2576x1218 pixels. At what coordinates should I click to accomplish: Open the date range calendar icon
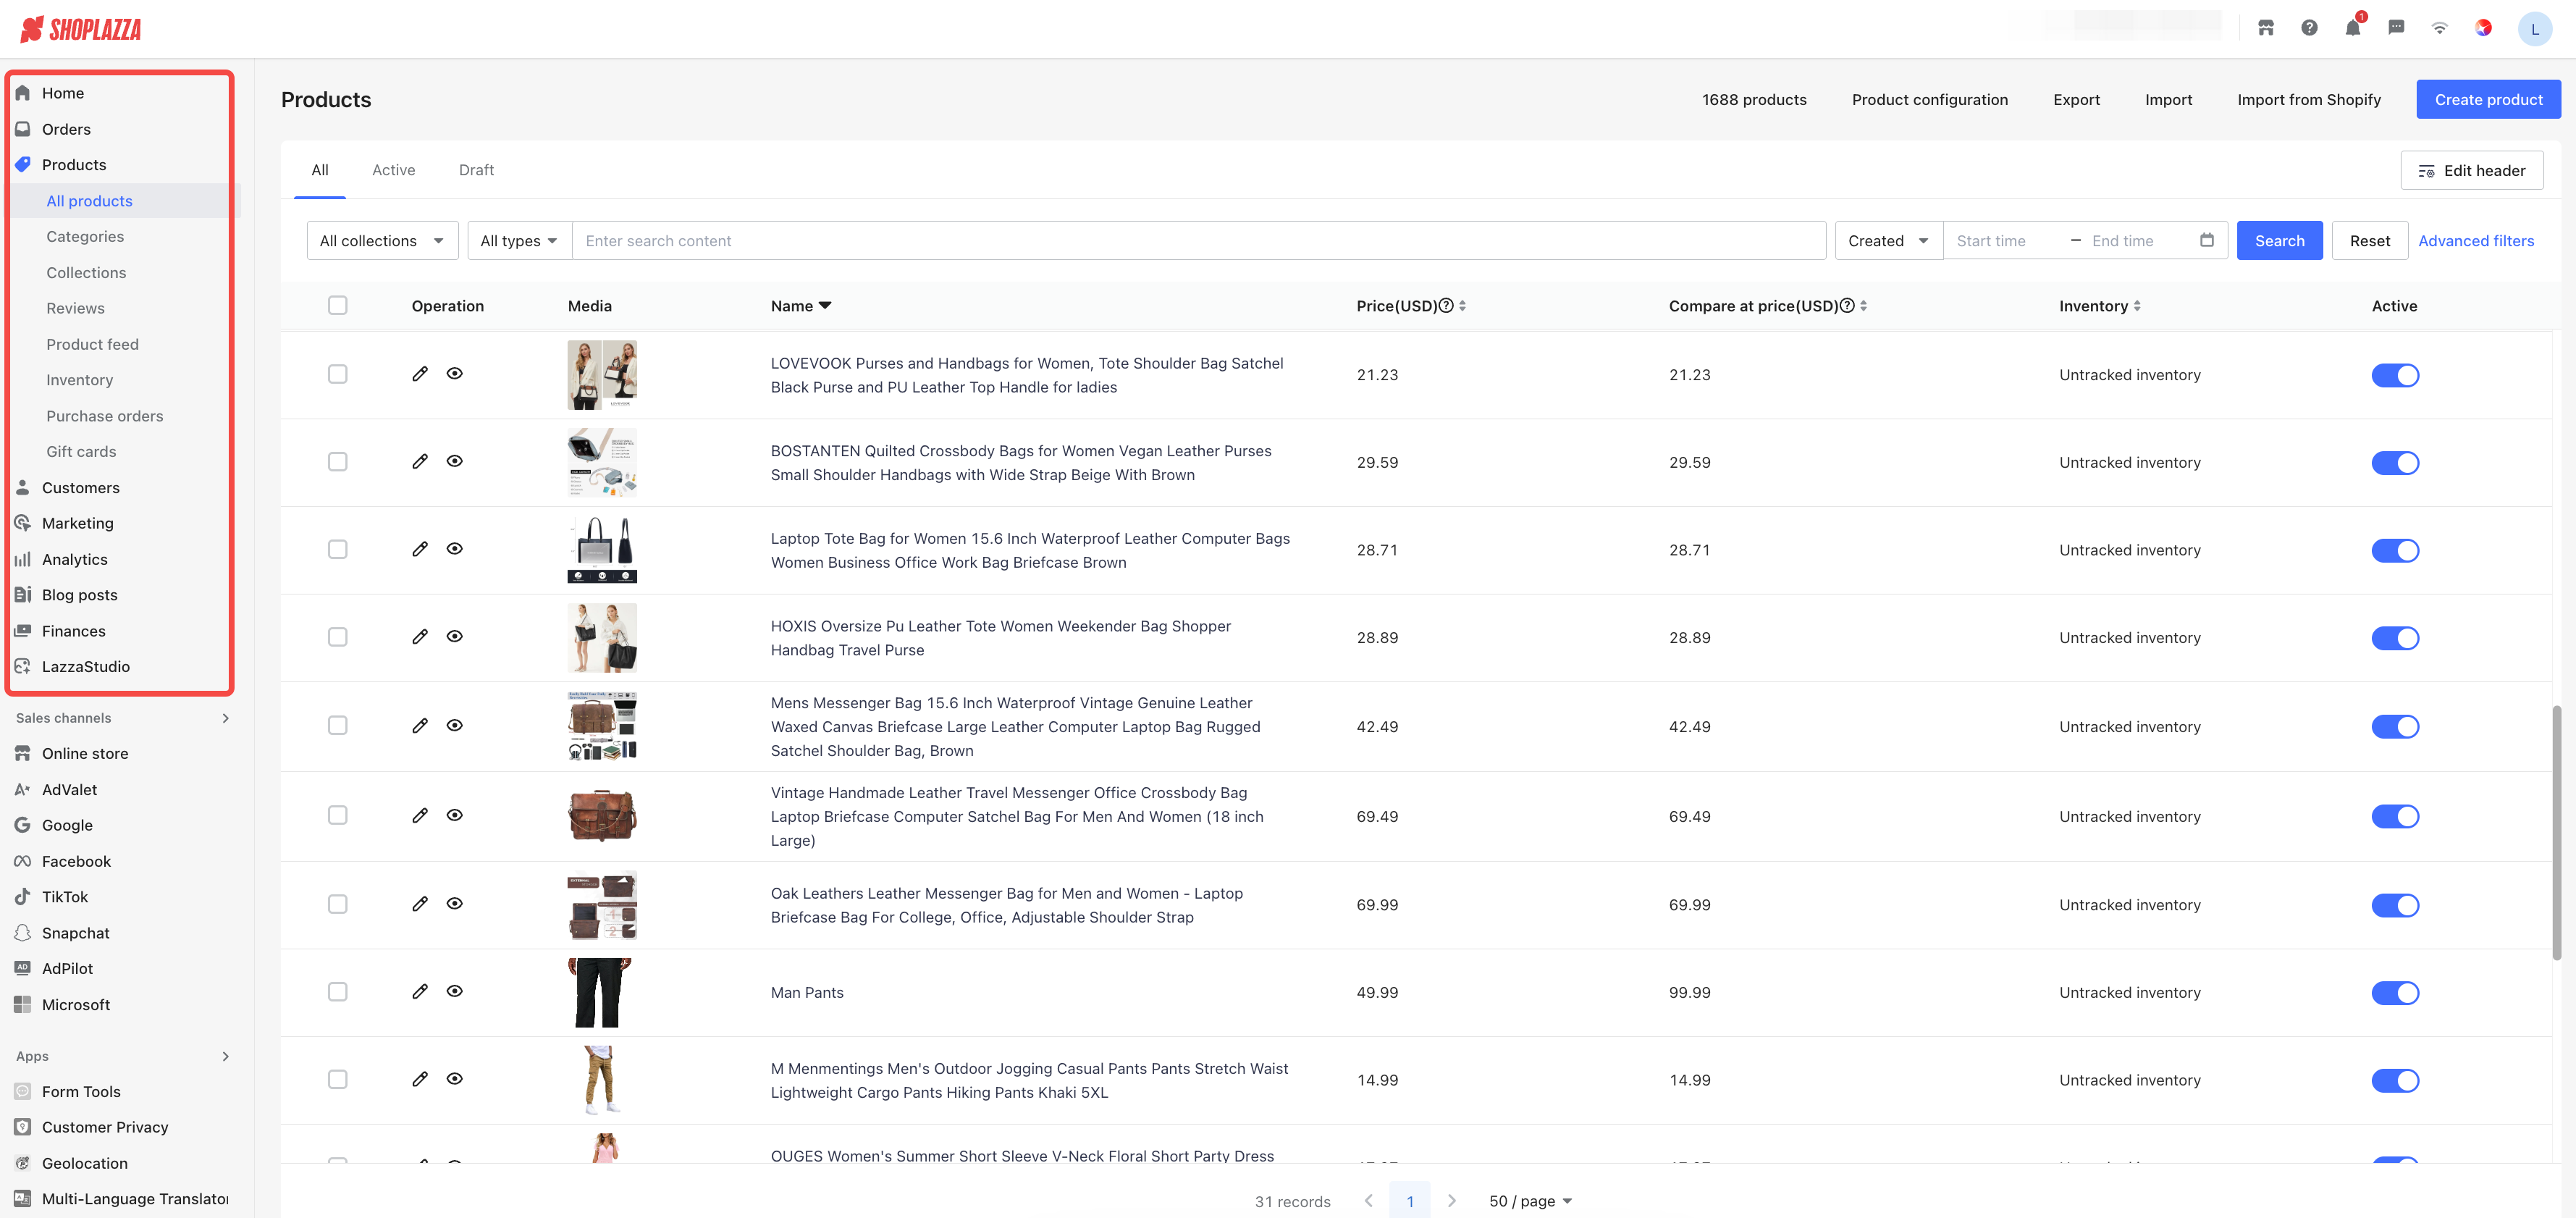click(2207, 240)
